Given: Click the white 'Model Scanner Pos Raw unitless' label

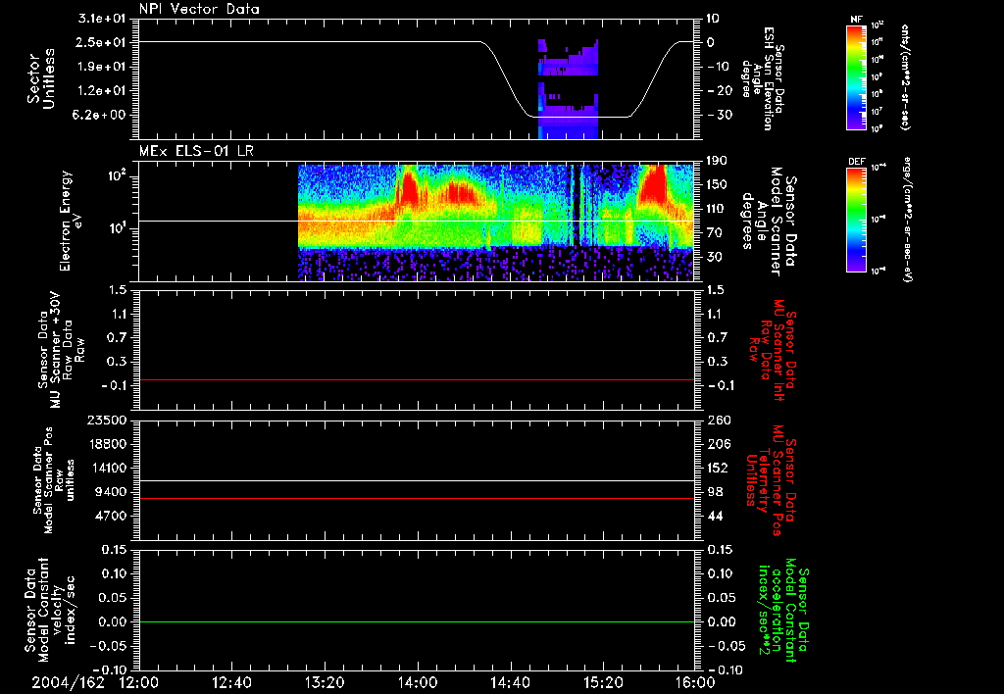Looking at the screenshot, I should (53, 480).
